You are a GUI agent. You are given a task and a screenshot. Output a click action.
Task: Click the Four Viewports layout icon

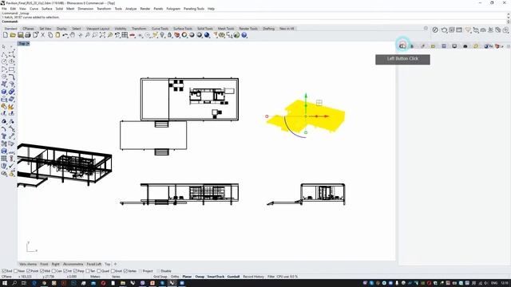[x=125, y=35]
